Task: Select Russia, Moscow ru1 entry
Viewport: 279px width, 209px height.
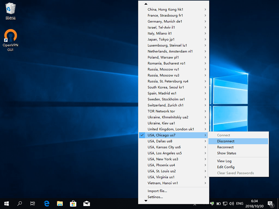Action: click(x=174, y=69)
